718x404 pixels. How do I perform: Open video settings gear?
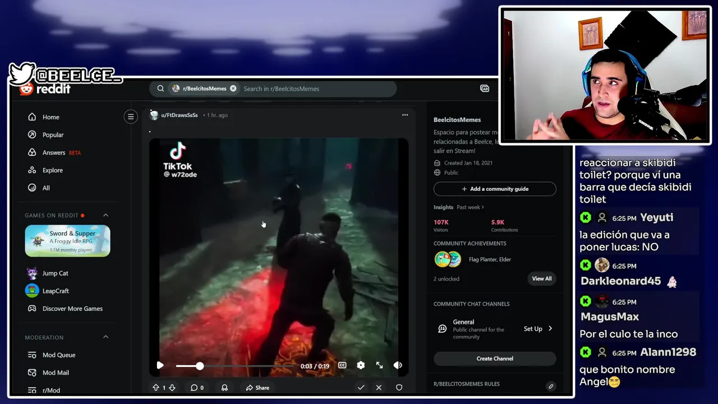(361, 365)
